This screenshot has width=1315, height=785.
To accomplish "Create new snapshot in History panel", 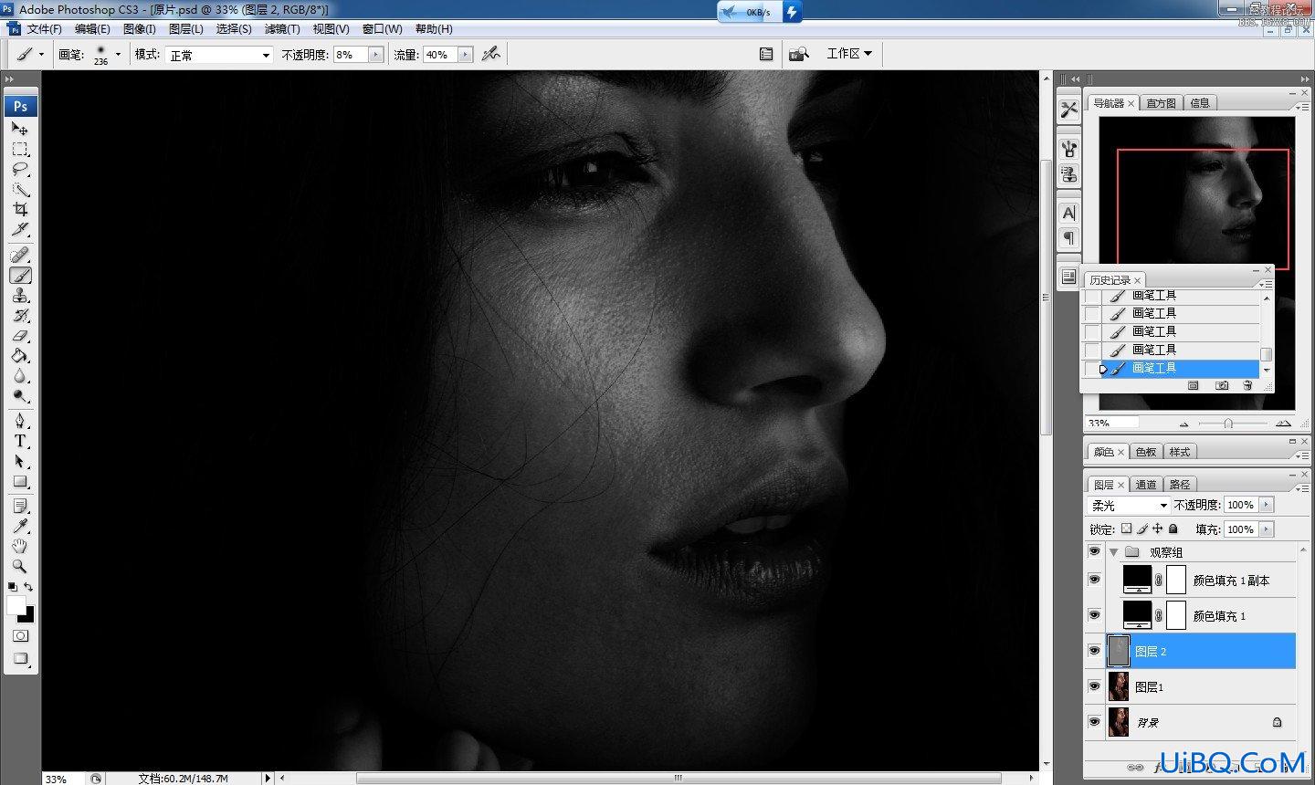I will [x=1222, y=386].
